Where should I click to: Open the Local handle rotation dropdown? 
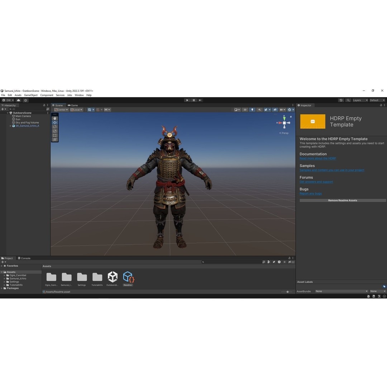[76, 110]
